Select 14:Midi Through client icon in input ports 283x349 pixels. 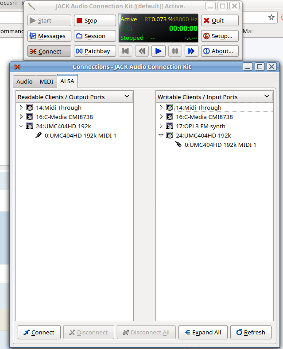pyautogui.click(x=170, y=107)
